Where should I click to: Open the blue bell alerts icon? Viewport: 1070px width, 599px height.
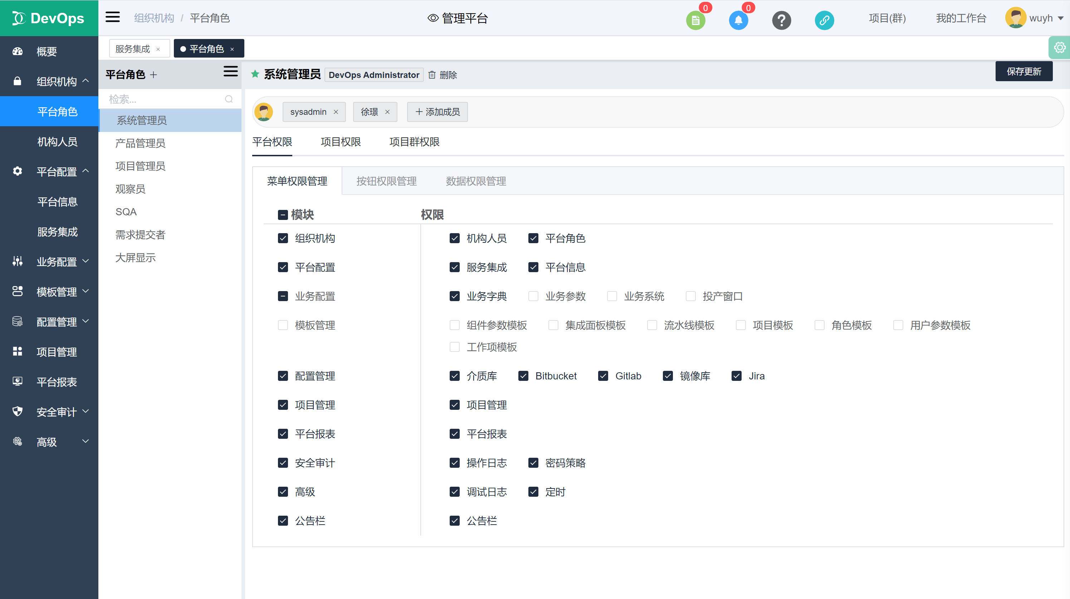(738, 20)
